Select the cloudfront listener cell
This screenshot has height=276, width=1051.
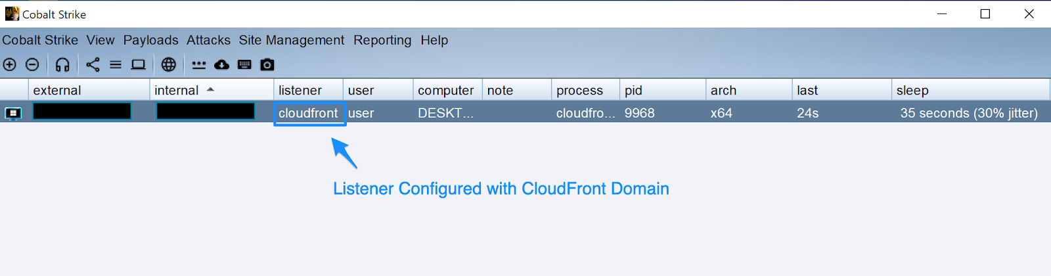point(308,113)
